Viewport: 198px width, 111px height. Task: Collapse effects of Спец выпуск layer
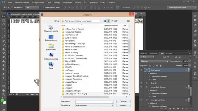coord(189,70)
